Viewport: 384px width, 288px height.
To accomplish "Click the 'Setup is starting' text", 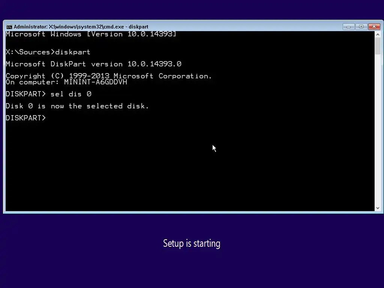I will click(192, 243).
